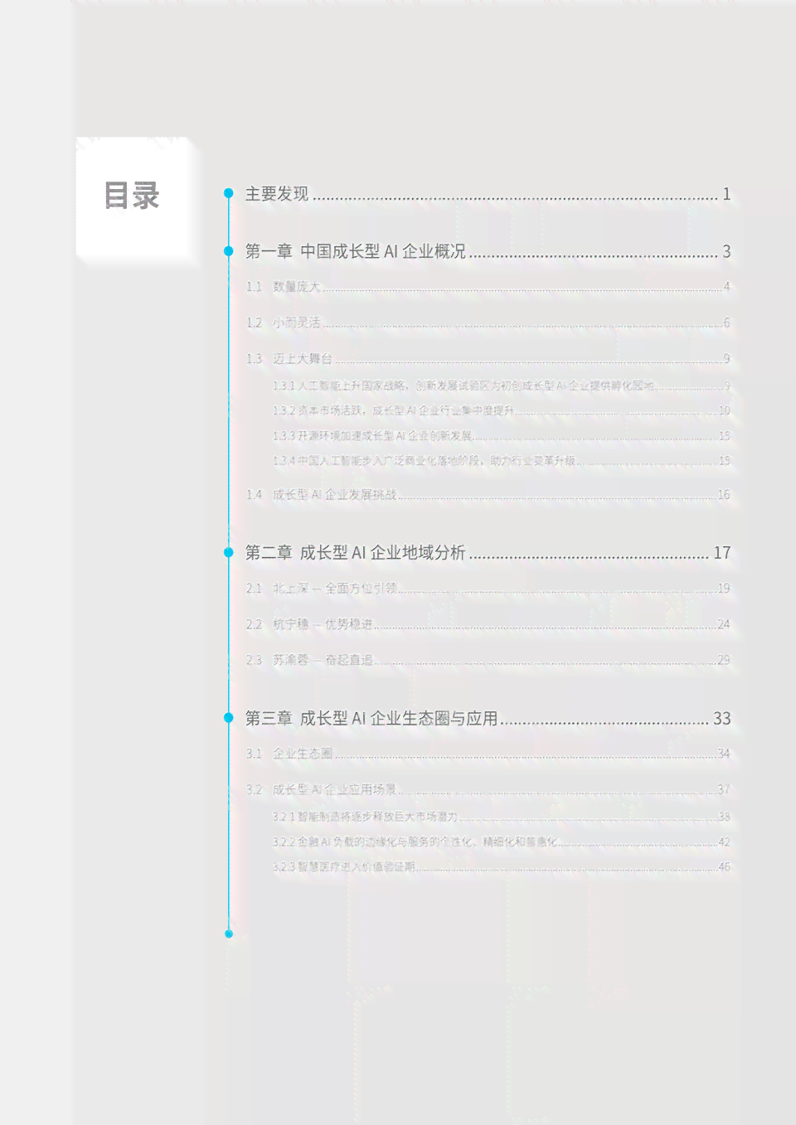Select the '2.2 杭宁穗 — 优势稳进' row
Screen dimensions: 796x1125
488,624
